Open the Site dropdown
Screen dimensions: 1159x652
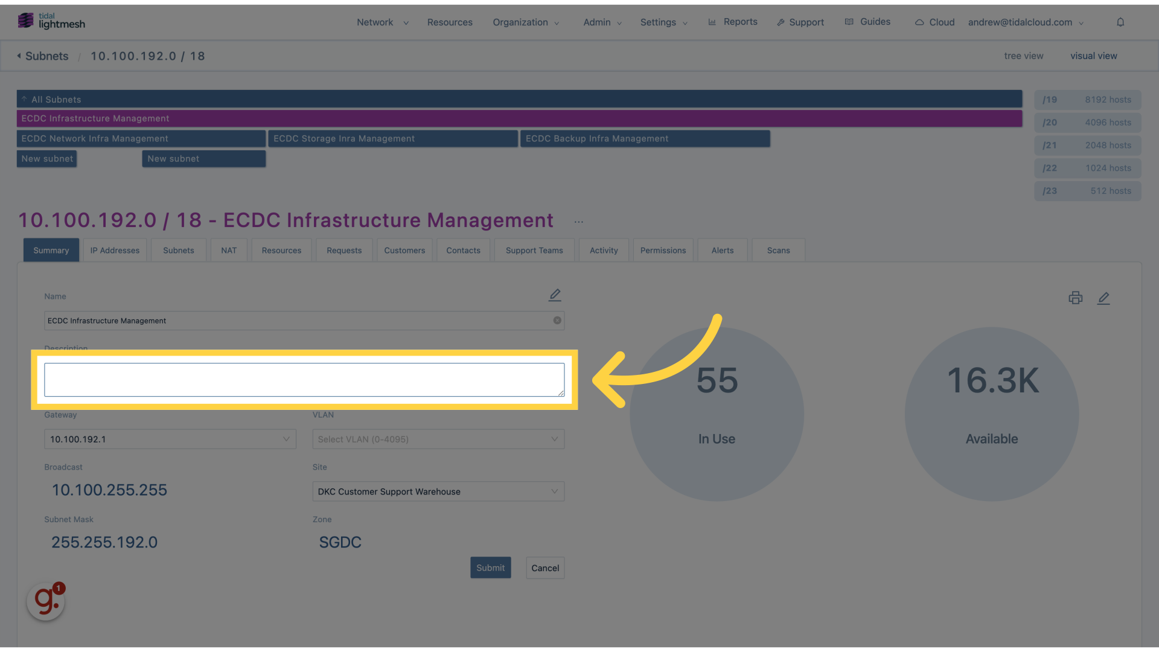point(438,491)
